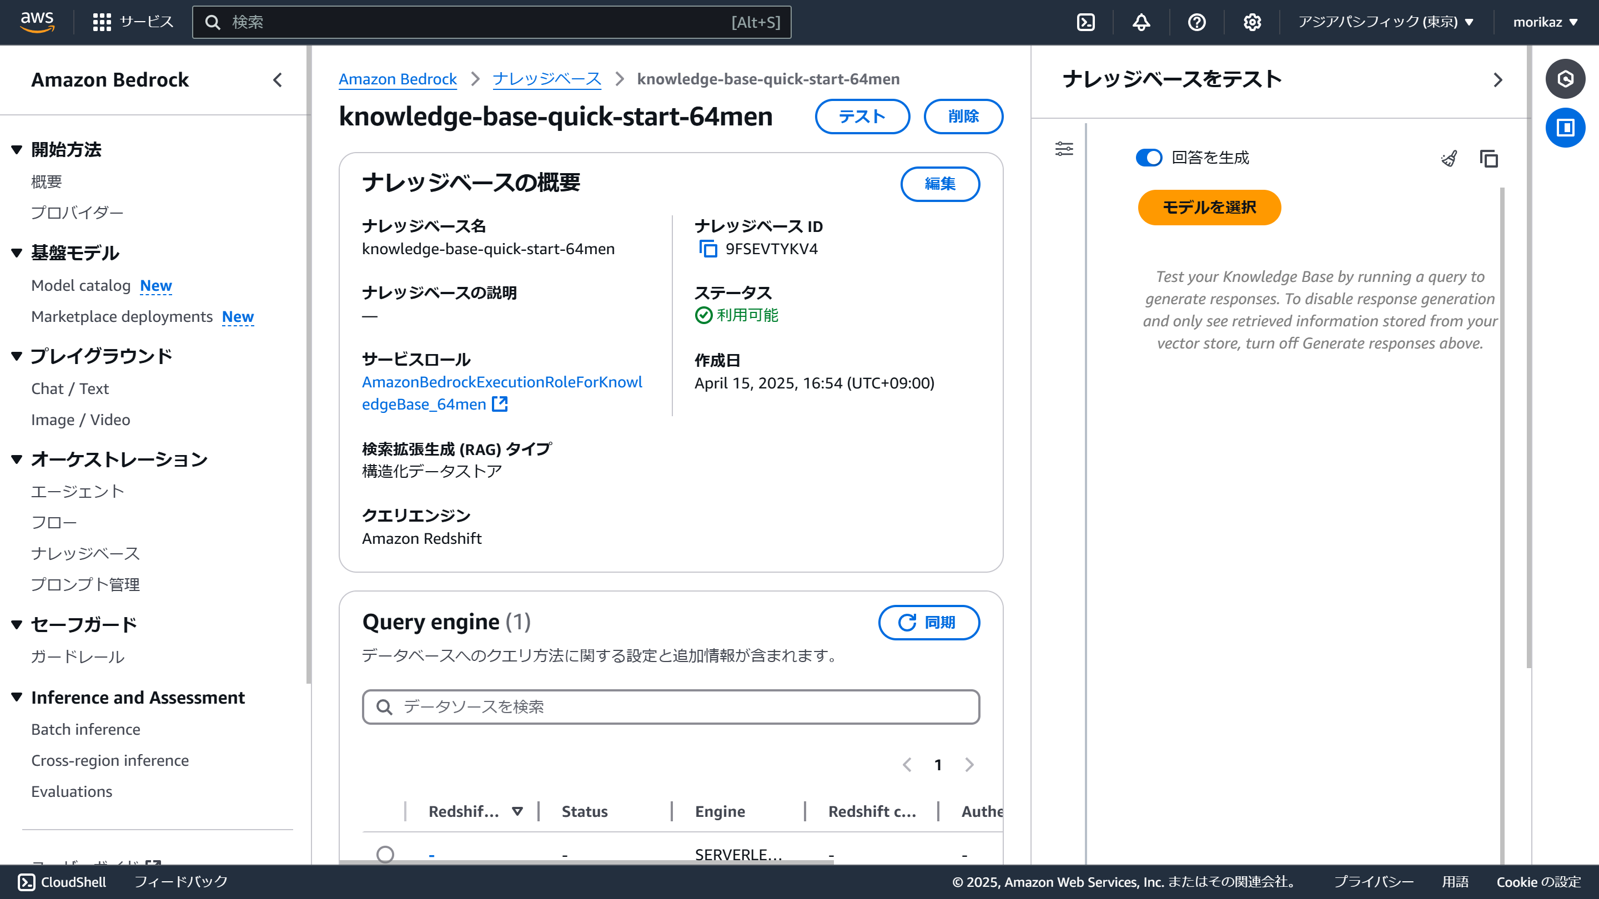
Task: Open test configuration sliders icon
Action: pos(1064,149)
